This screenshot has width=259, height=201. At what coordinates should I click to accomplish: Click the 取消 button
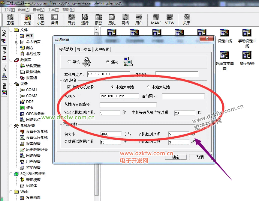[200, 157]
